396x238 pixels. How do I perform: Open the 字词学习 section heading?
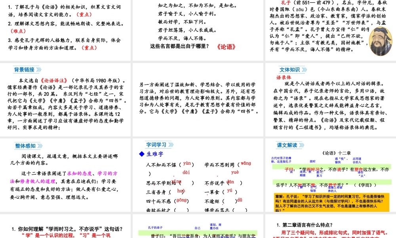(x=156, y=145)
